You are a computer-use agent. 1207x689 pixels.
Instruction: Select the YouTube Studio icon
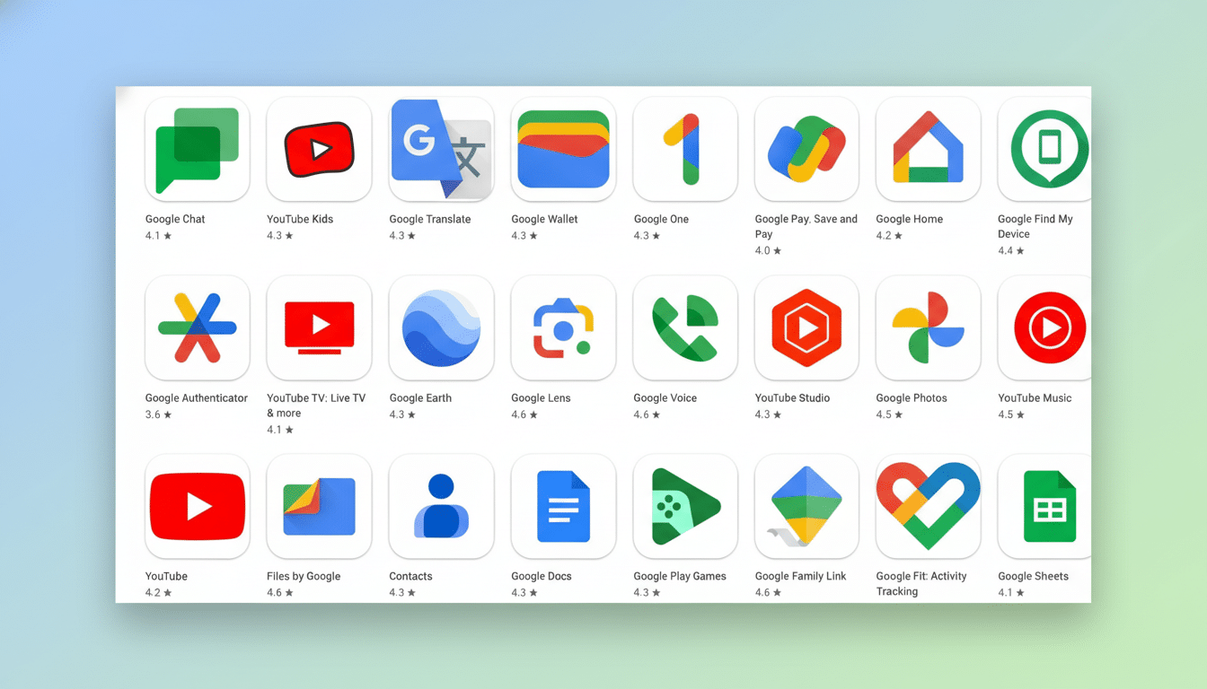806,327
